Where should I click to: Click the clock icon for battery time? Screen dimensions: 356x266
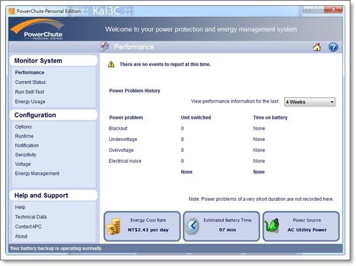192,226
